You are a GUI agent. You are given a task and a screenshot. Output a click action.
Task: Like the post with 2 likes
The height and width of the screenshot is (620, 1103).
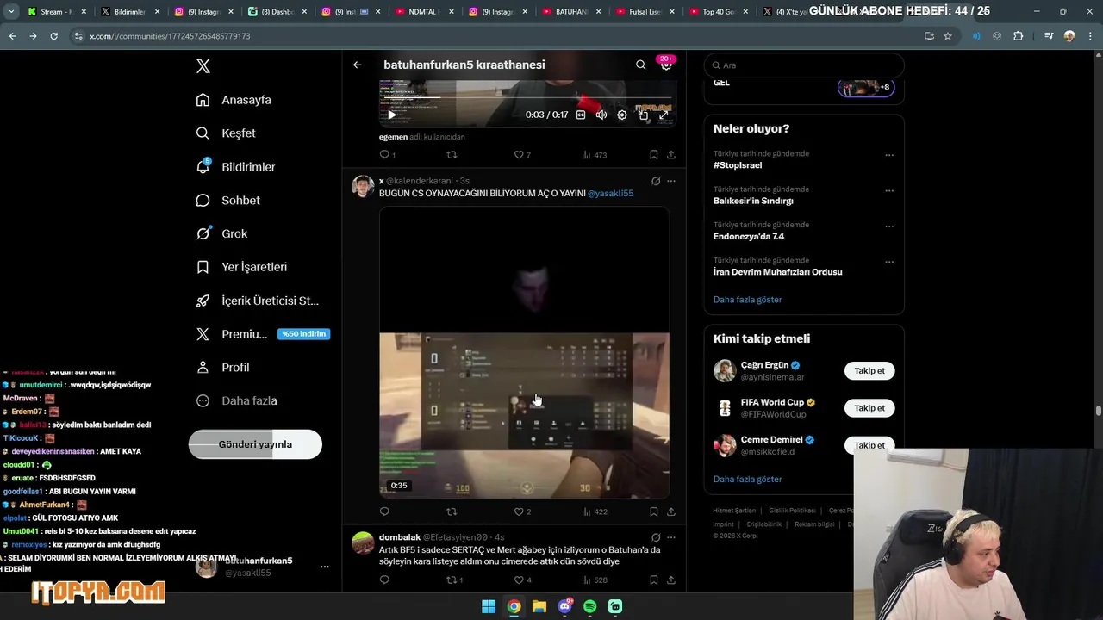click(522, 512)
